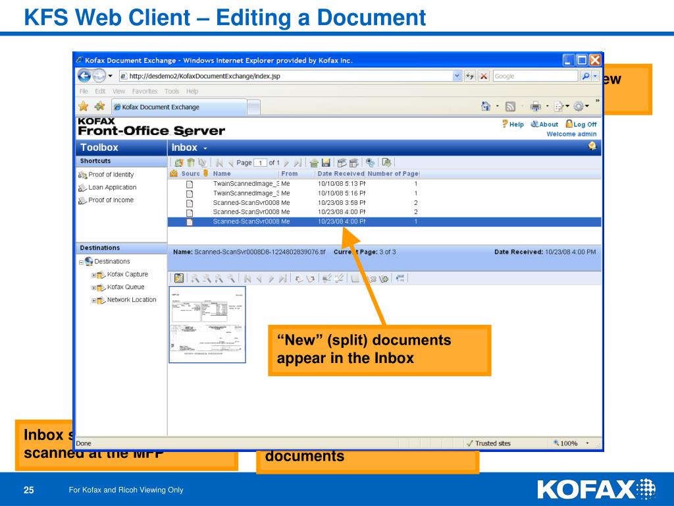Image resolution: width=674 pixels, height=506 pixels.
Task: Click the add page plus icon in viewer toolbar
Action: (384, 279)
